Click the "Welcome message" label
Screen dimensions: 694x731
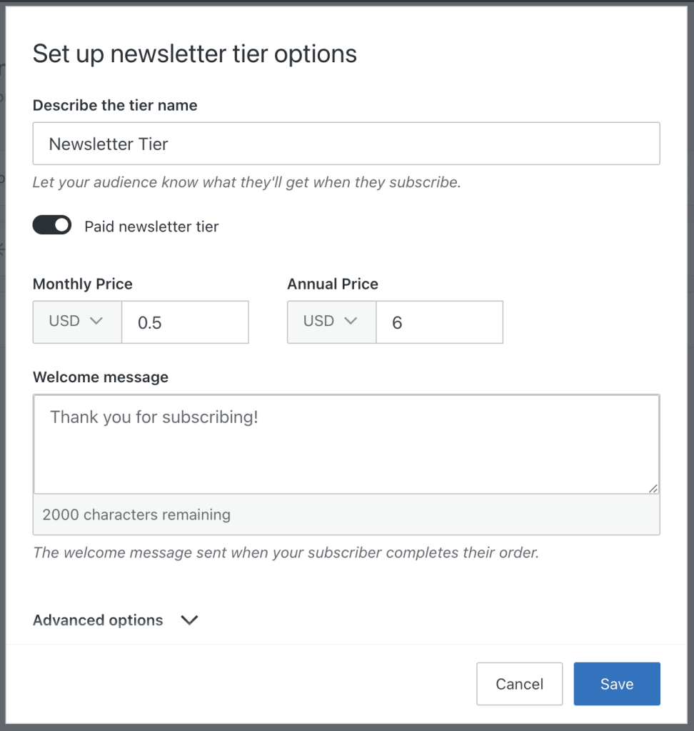101,377
